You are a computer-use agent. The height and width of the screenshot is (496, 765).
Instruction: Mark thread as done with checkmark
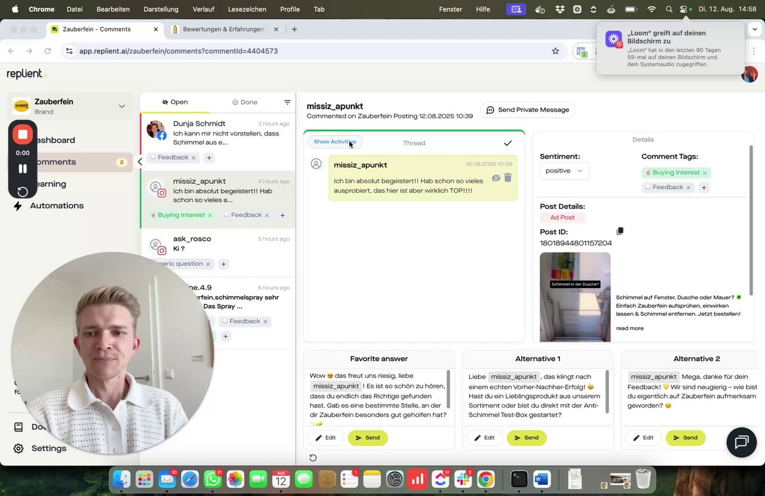coord(507,143)
